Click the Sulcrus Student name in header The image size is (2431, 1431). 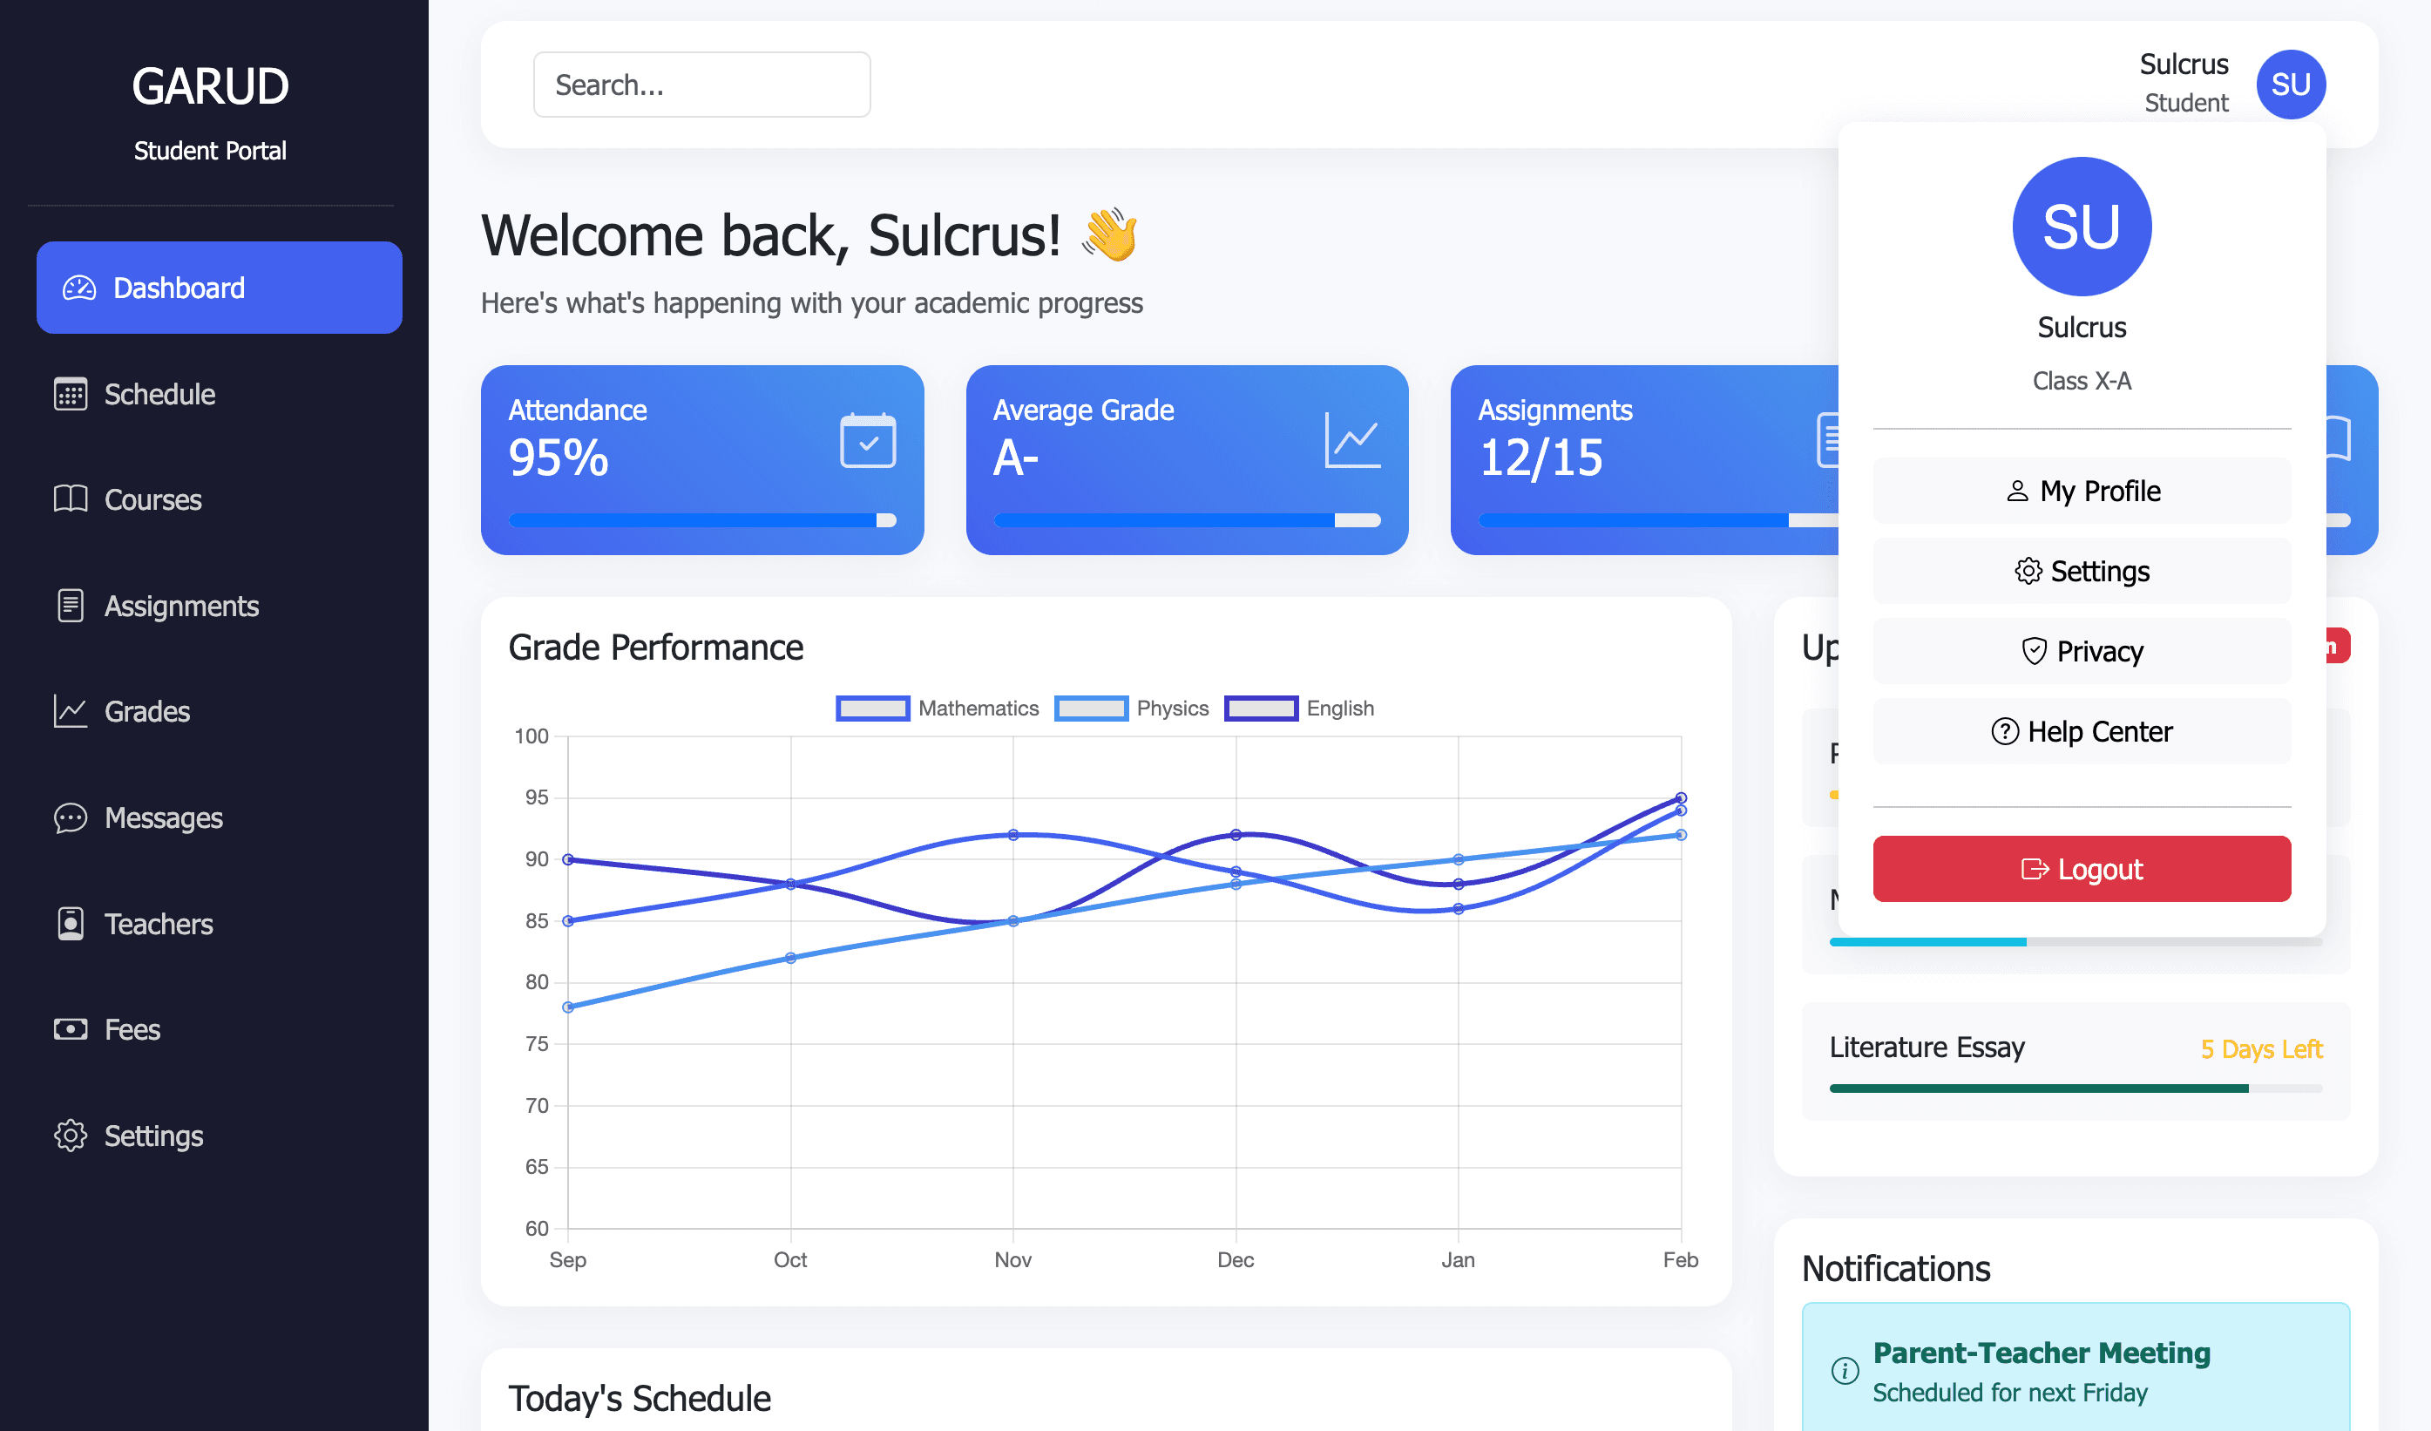pos(2184,84)
